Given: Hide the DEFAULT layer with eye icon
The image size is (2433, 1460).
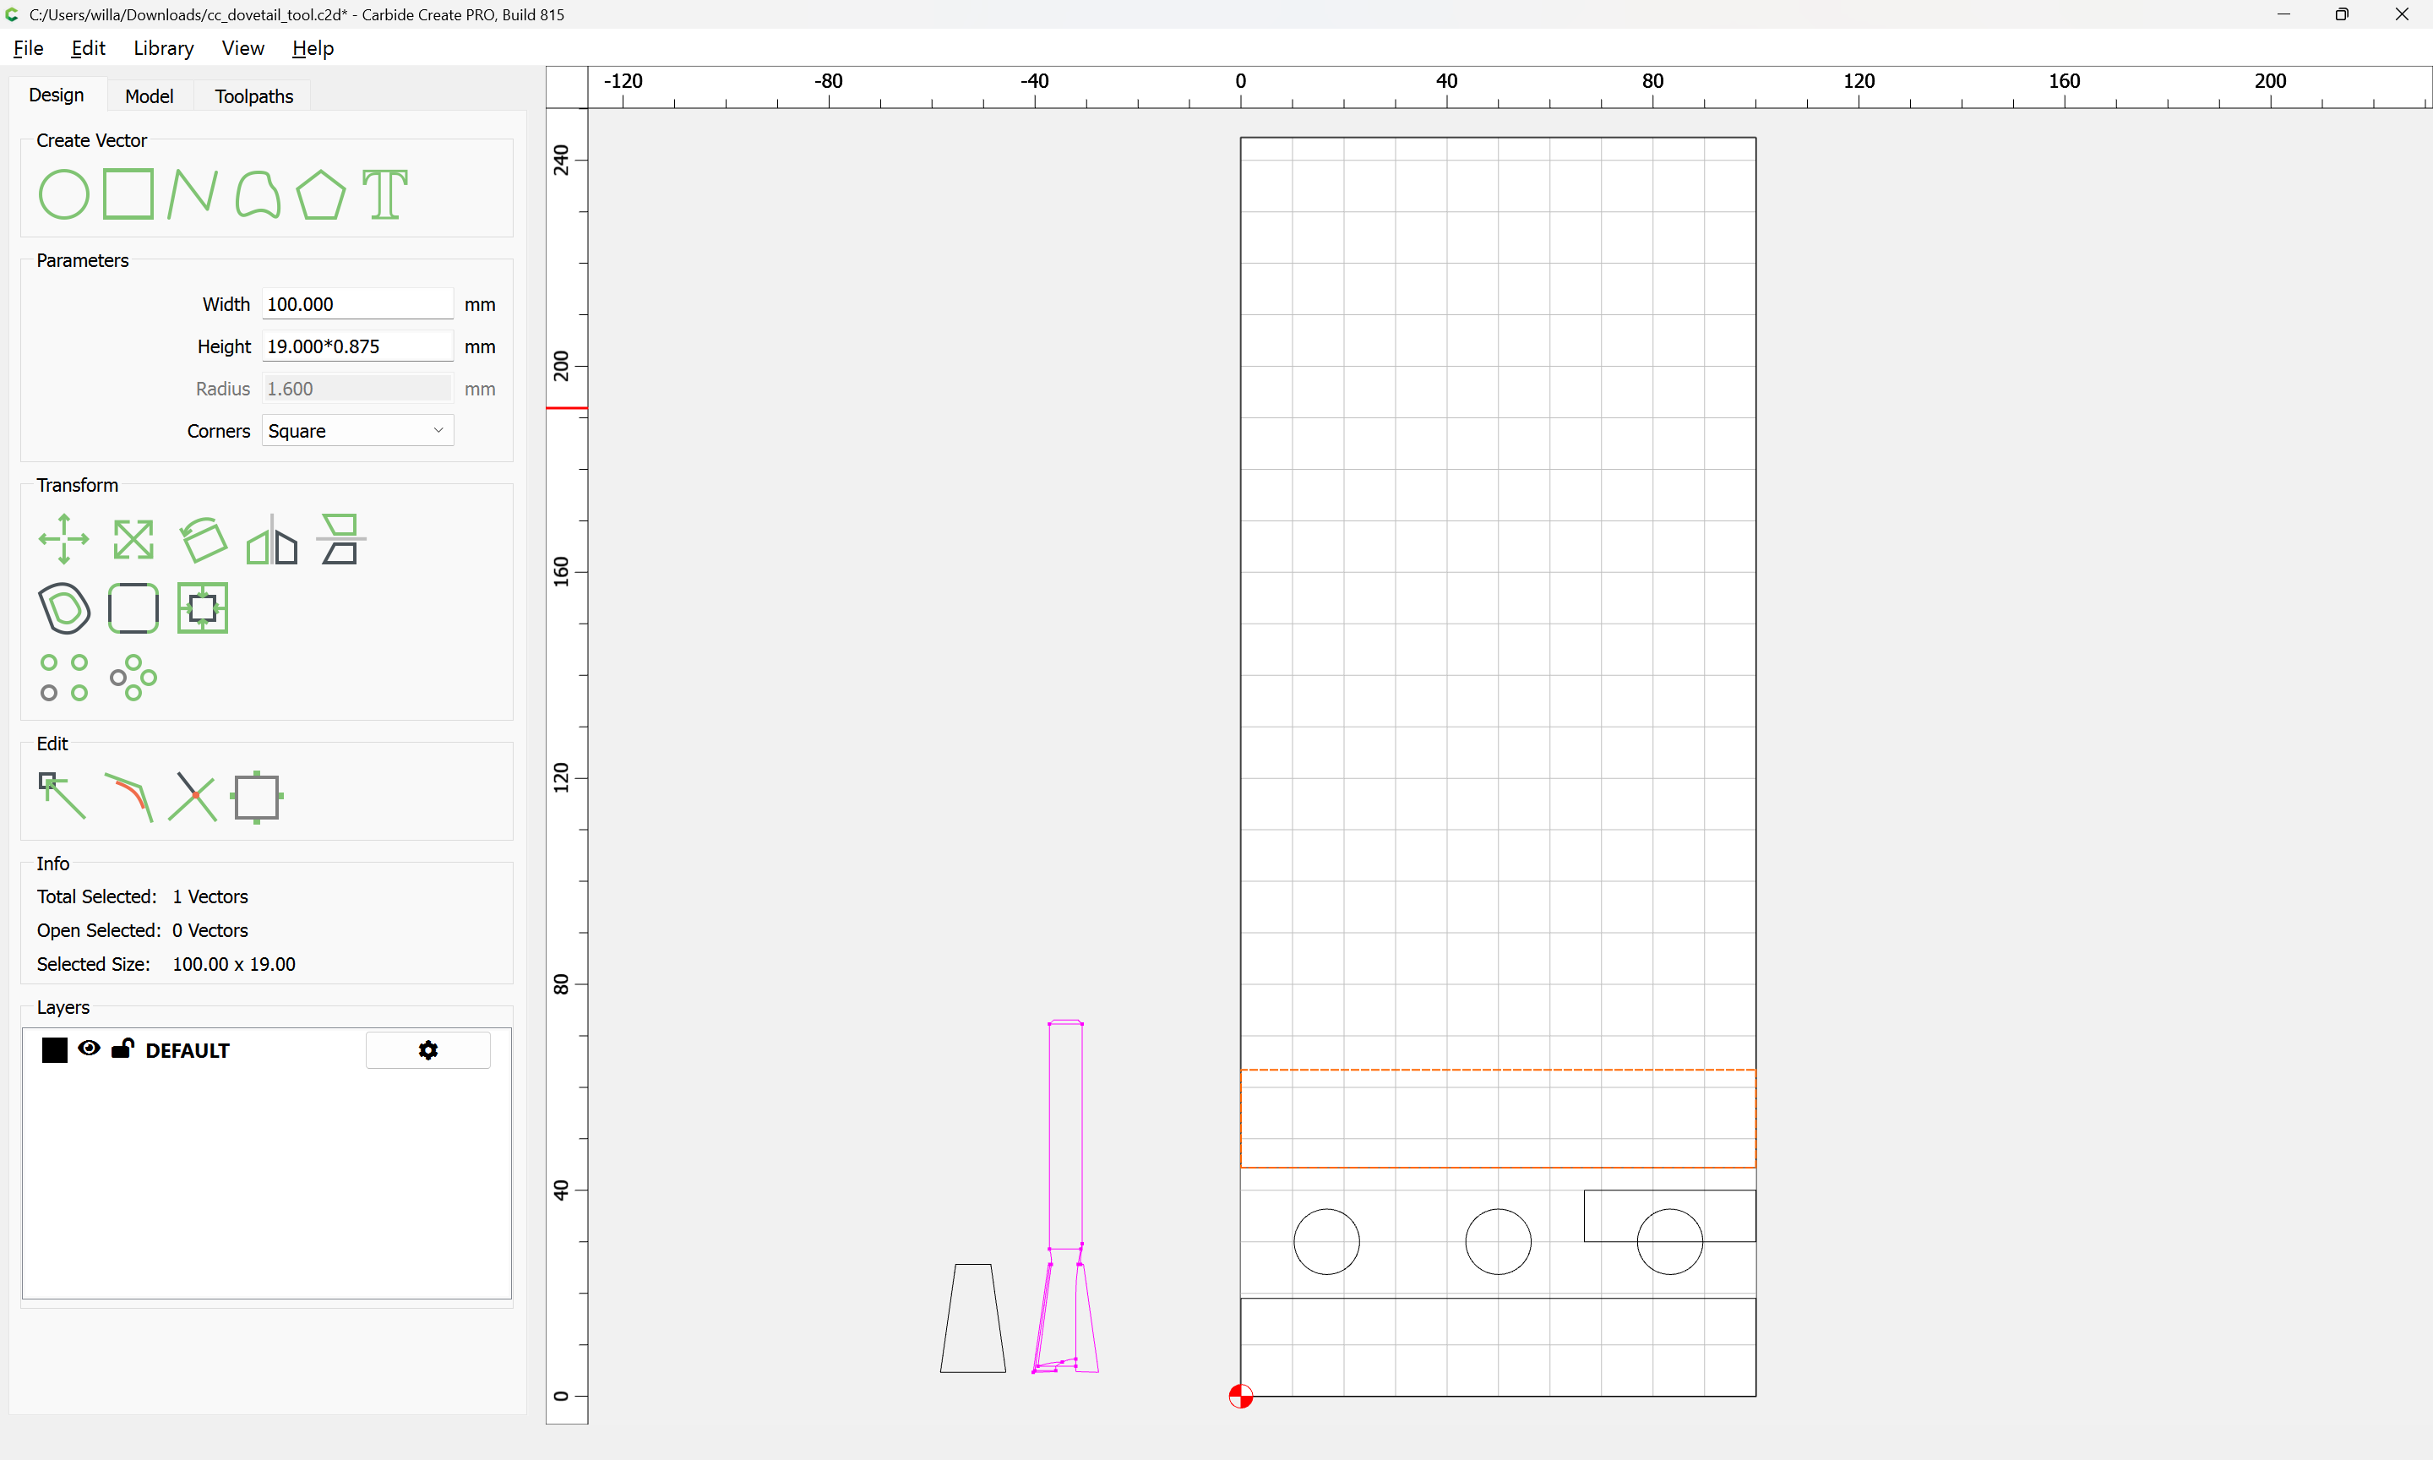Looking at the screenshot, I should (89, 1048).
